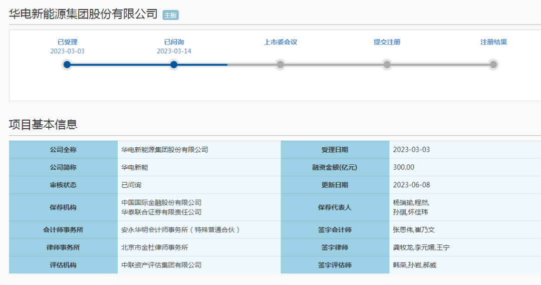
Task: Click the 注册结果 progress dot
Action: tap(493, 65)
